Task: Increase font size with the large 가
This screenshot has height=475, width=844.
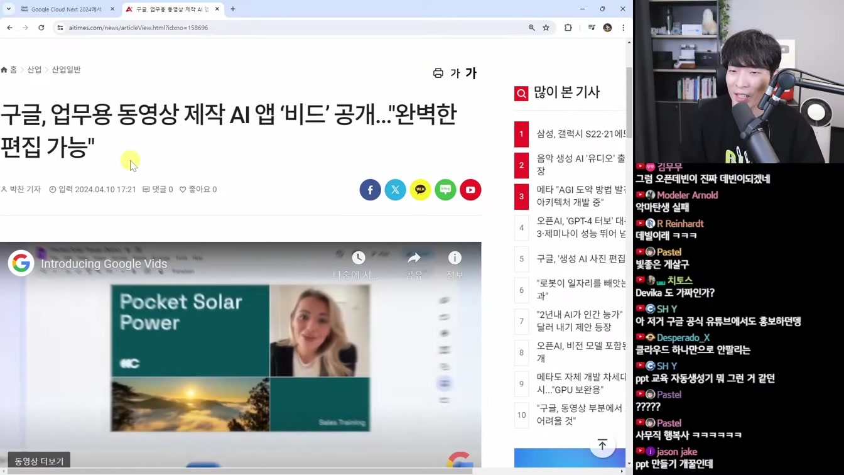Action: point(471,74)
